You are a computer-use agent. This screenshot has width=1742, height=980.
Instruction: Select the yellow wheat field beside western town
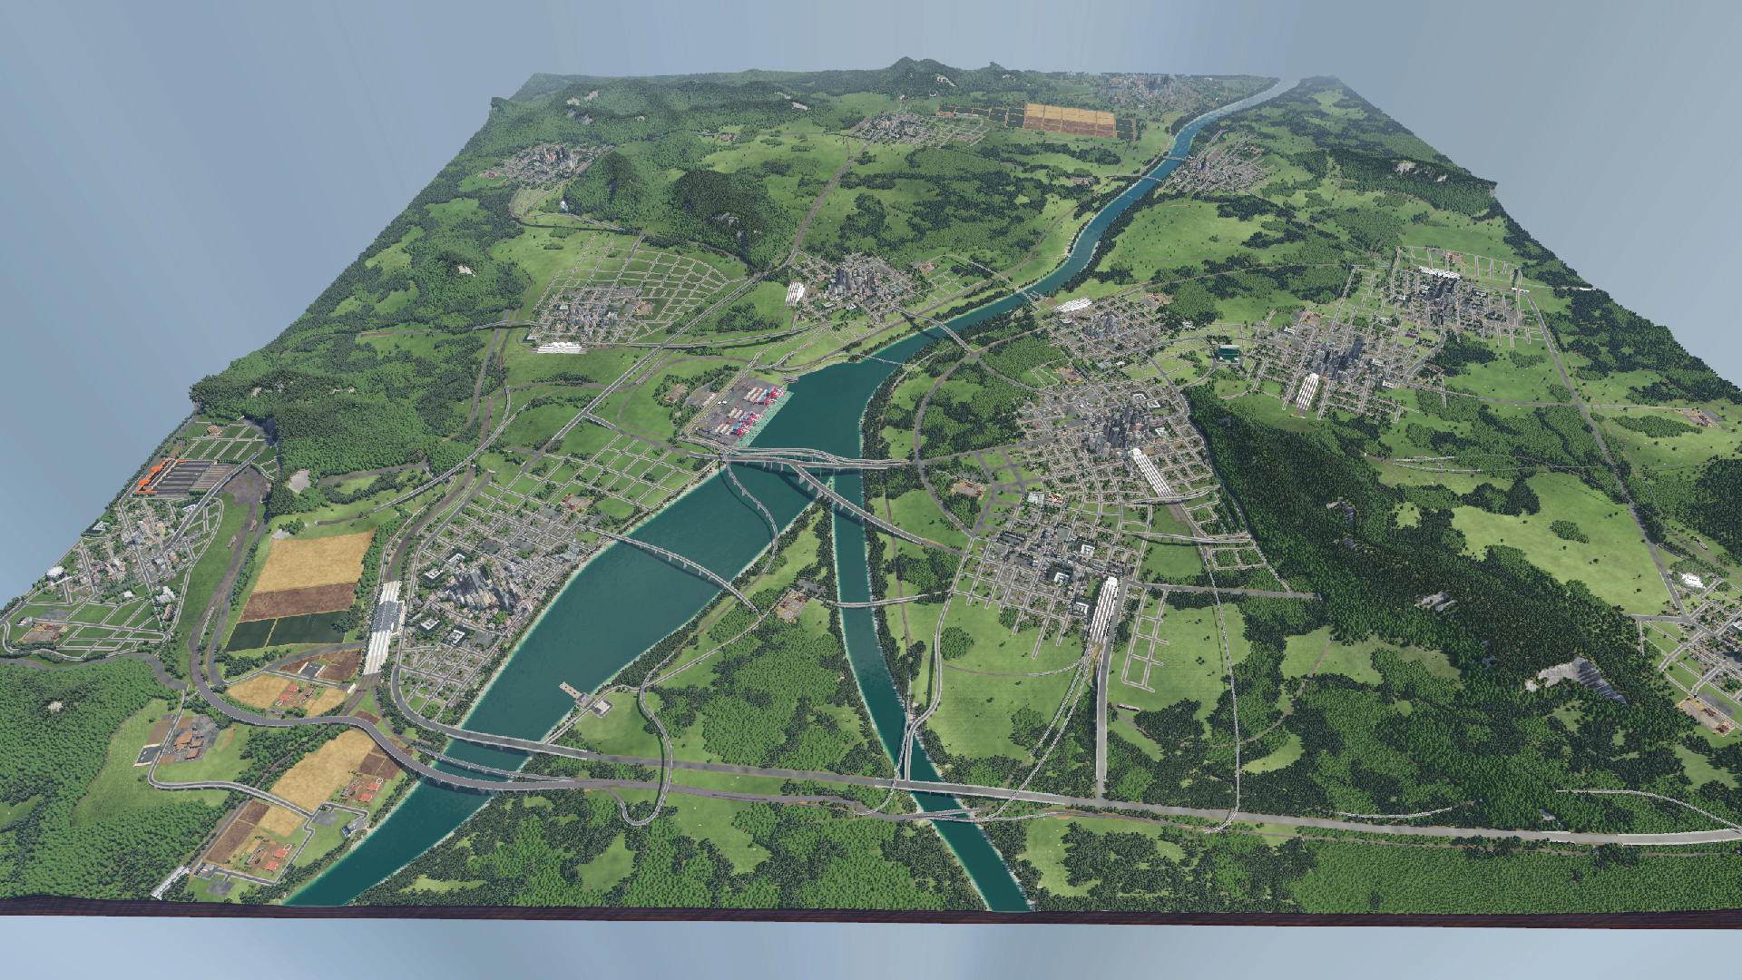313,561
